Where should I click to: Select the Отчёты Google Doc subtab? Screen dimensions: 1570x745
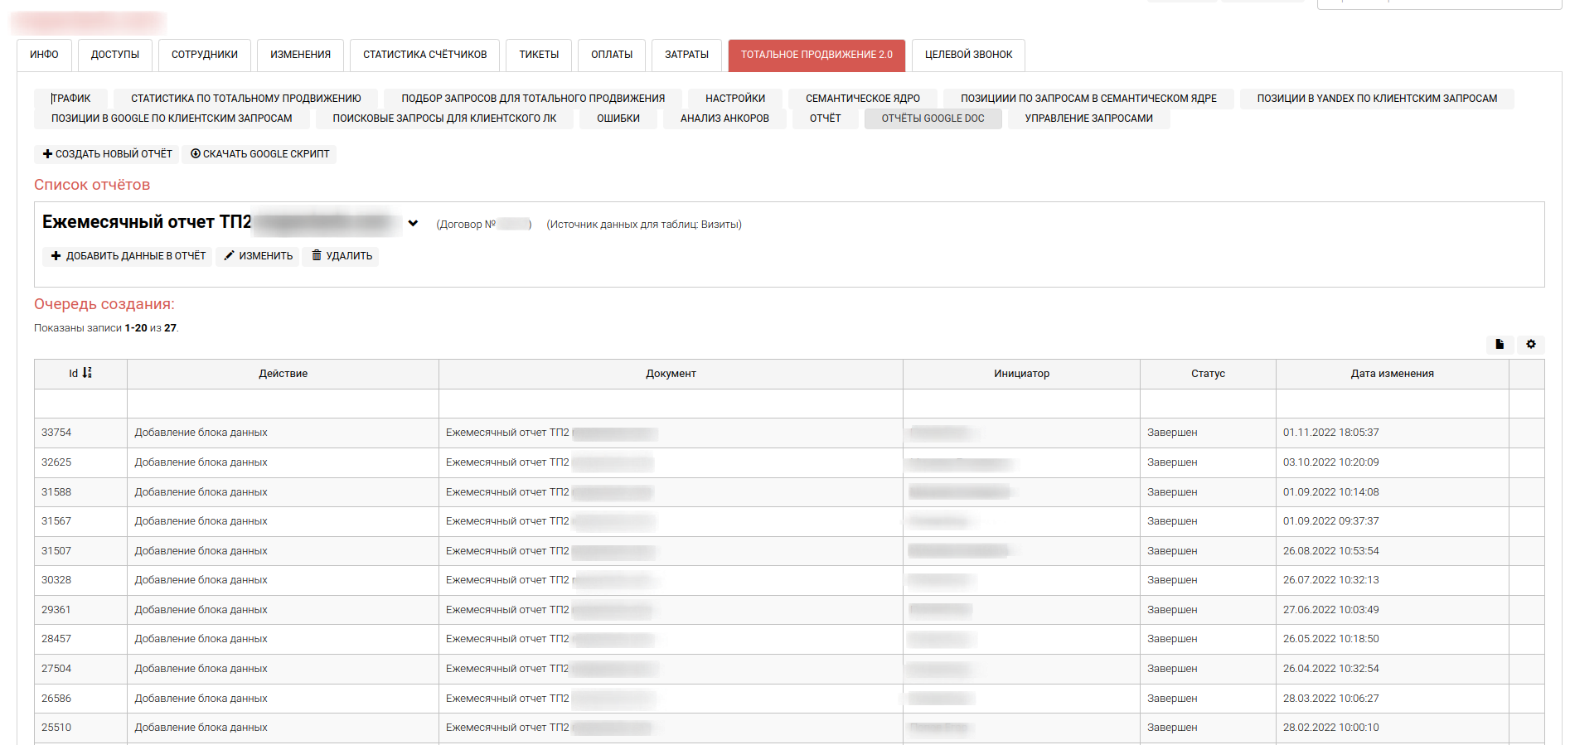(x=933, y=119)
